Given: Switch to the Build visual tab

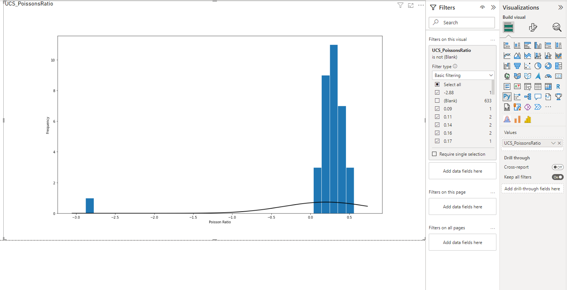Looking at the screenshot, I should coord(509,27).
